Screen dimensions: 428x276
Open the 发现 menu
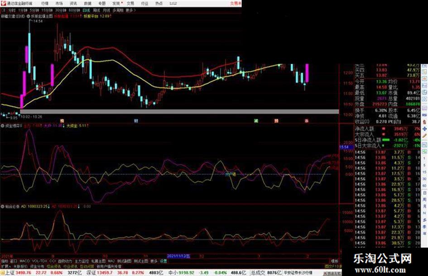pyautogui.click(x=116, y=4)
